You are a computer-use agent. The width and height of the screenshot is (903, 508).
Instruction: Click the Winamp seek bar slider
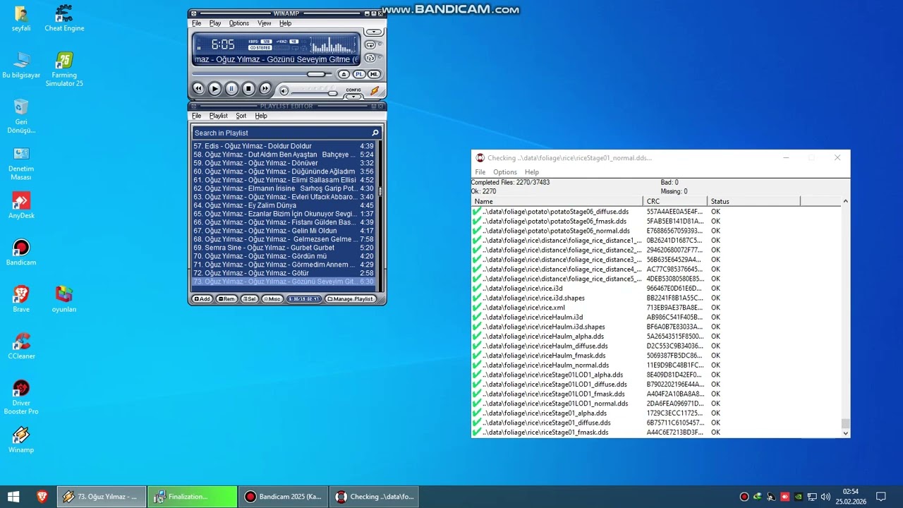tap(316, 74)
